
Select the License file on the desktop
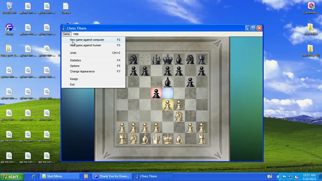66,8
